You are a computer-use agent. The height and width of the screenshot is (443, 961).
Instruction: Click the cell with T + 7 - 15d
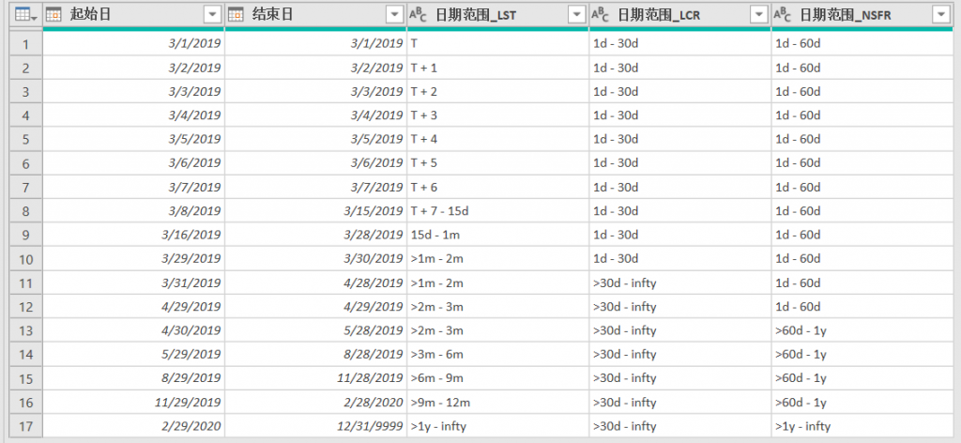coord(497,211)
